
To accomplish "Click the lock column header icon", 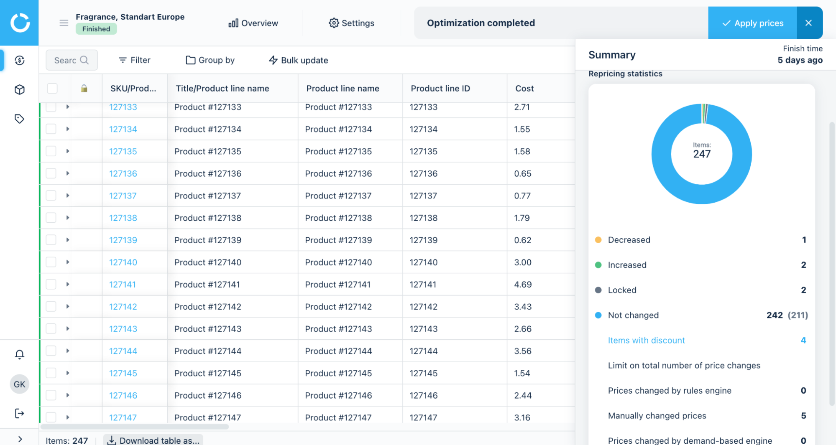I will [x=84, y=89].
